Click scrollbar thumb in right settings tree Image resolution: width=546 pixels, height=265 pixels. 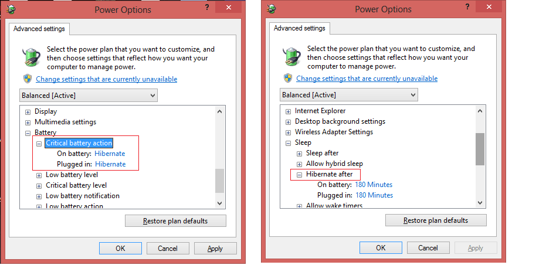(480, 149)
